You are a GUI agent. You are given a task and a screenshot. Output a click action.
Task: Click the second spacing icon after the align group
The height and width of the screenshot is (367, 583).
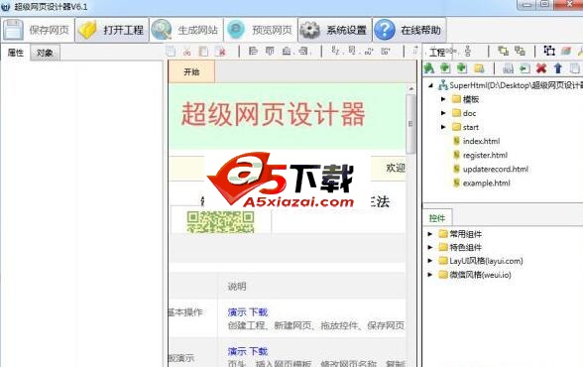(x=352, y=51)
